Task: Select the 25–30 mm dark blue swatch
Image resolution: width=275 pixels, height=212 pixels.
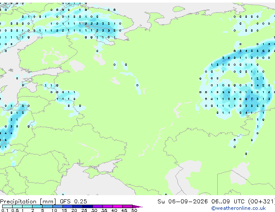Action: pyautogui.click(x=88, y=206)
